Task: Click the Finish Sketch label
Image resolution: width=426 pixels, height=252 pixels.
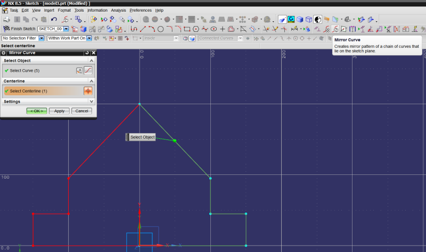Action: (23, 29)
